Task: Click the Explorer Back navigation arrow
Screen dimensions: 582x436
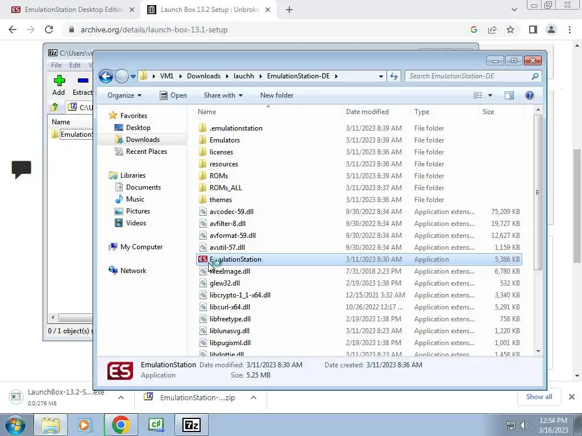Action: click(106, 77)
